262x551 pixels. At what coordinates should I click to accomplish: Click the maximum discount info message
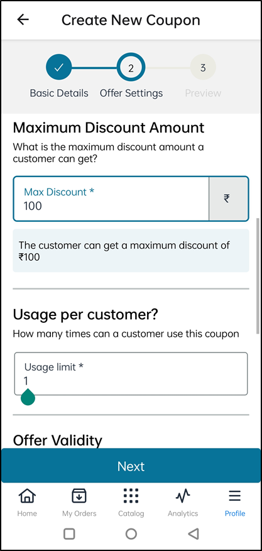[131, 251]
